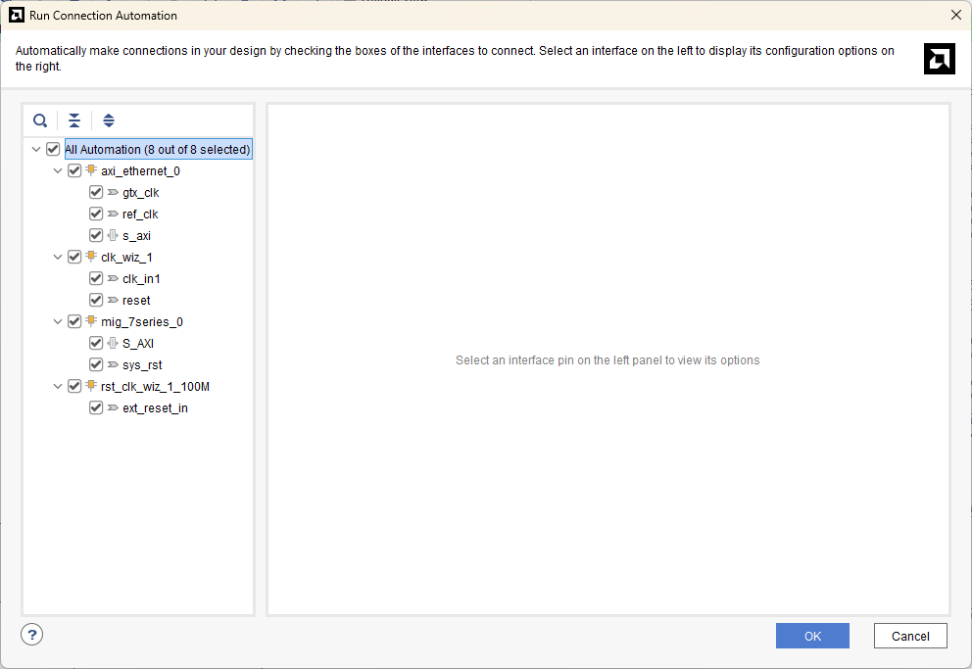This screenshot has width=972, height=669.
Task: Click the axi_ethernet_0 block icon
Action: point(91,171)
